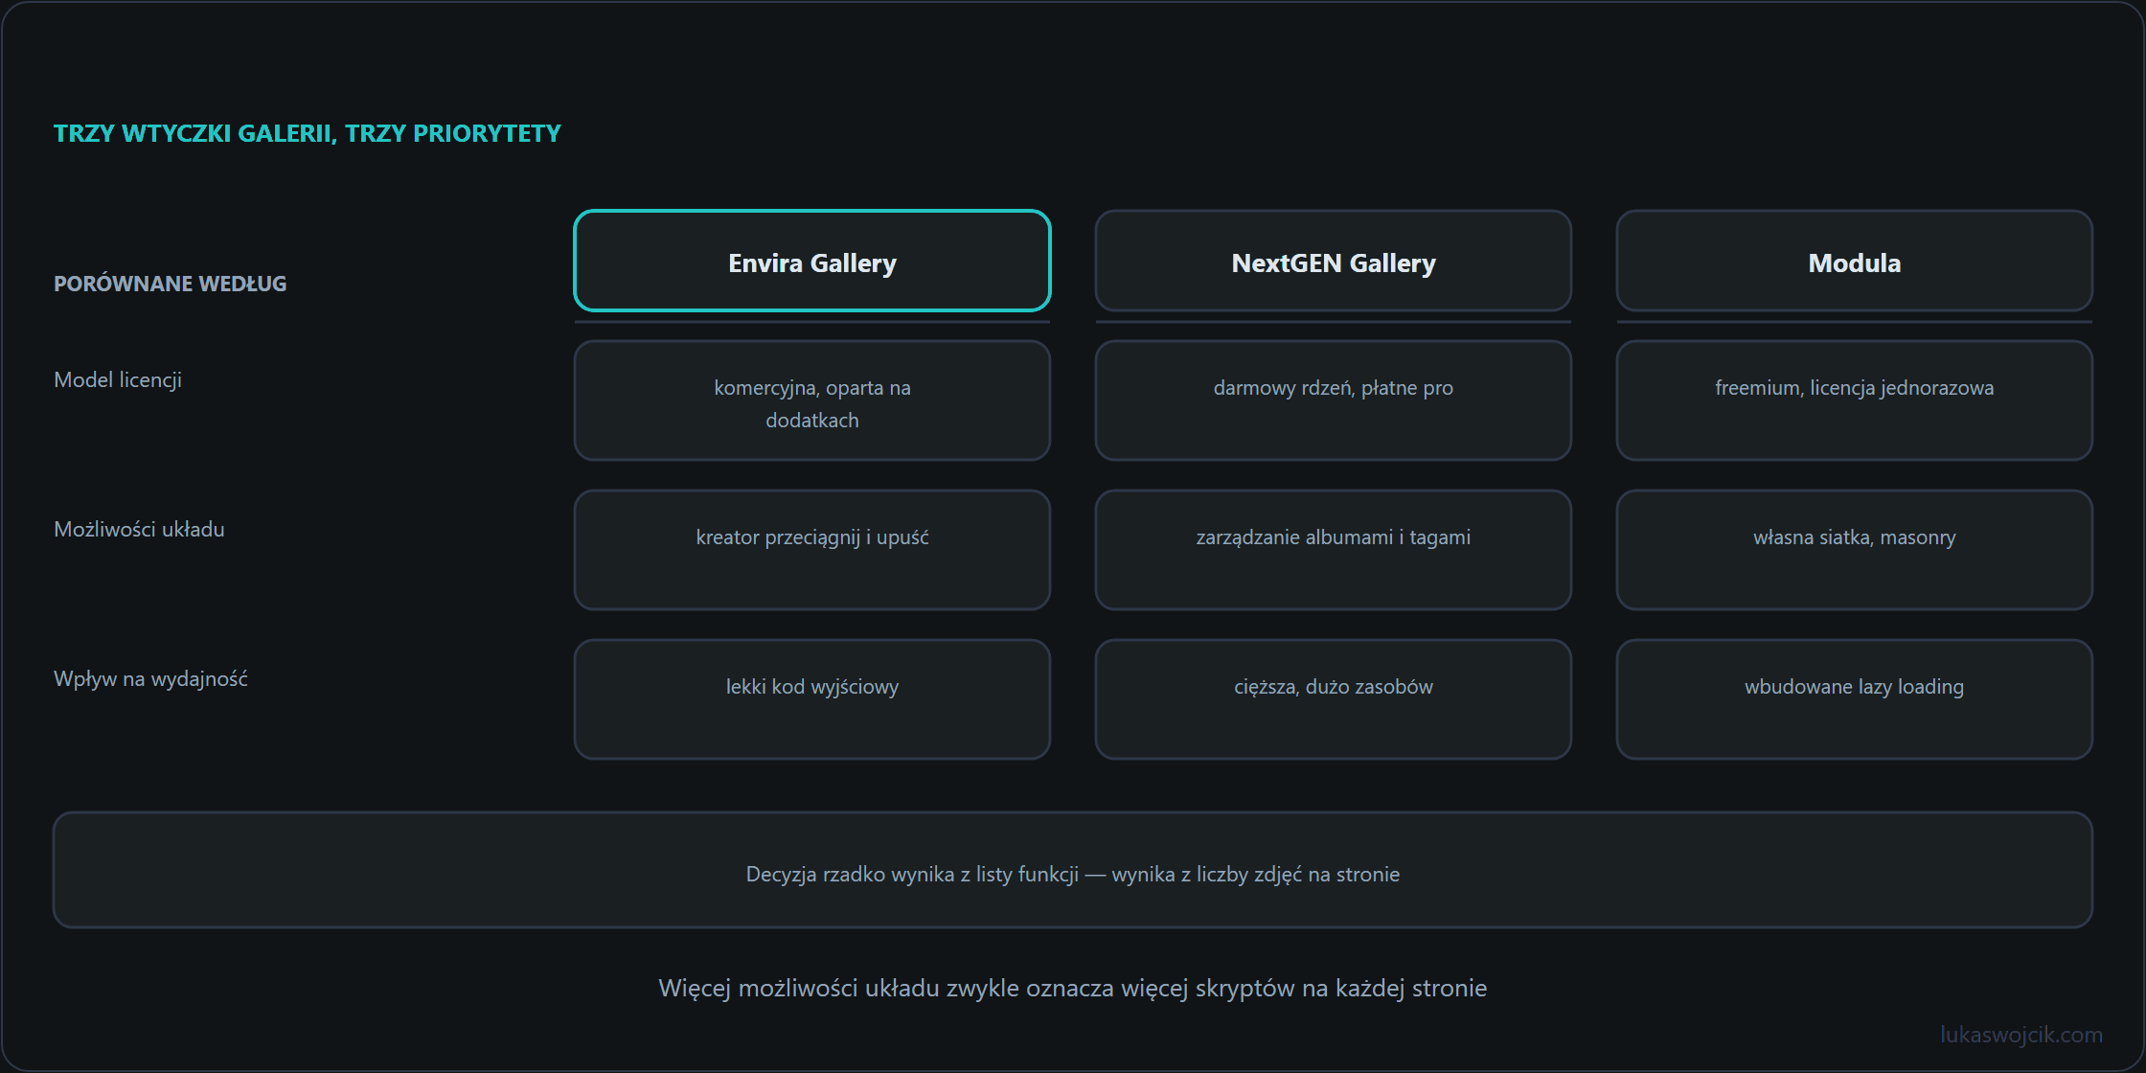Click the 'Model licencji' row label

pyautogui.click(x=118, y=380)
